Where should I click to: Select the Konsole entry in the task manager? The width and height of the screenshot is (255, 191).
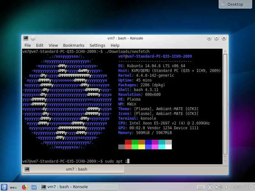click(x=79, y=187)
